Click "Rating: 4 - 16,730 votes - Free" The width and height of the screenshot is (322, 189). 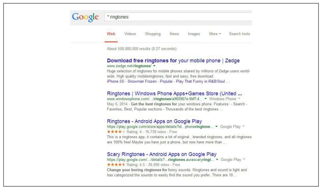pyautogui.click(x=152, y=132)
